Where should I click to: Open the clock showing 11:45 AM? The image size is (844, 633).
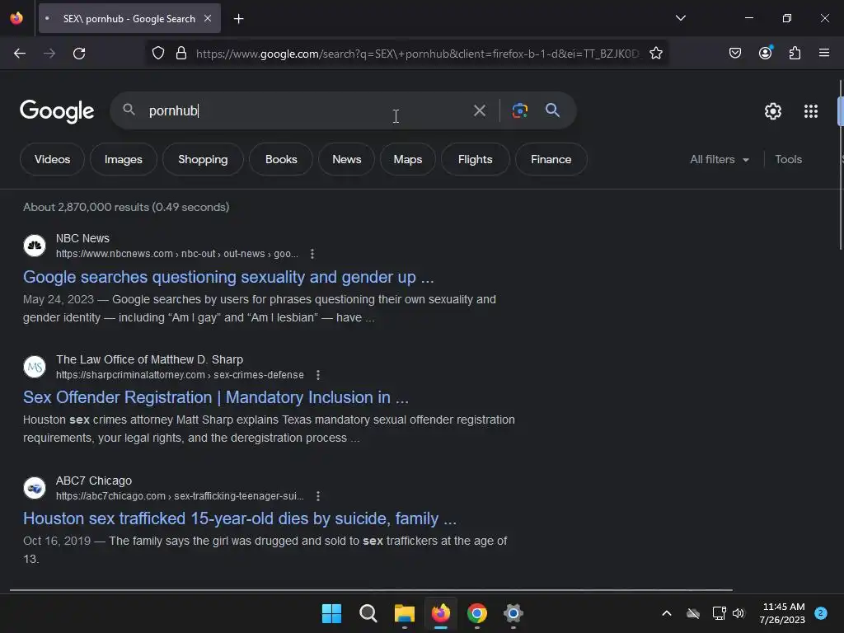(x=783, y=613)
